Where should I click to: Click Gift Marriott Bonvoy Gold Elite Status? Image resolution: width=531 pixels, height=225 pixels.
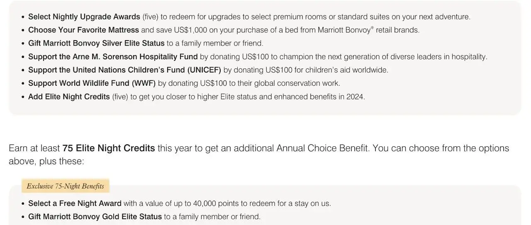coord(95,217)
